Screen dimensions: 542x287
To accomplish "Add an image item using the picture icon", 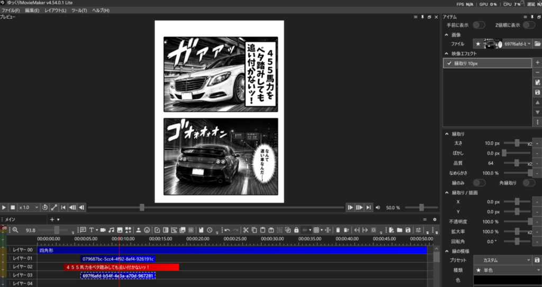I will click(120, 230).
